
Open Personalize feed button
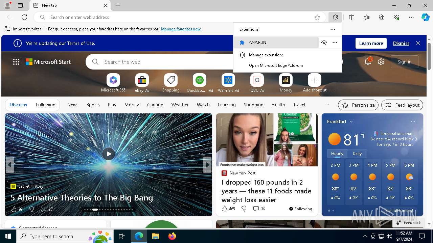(358, 105)
